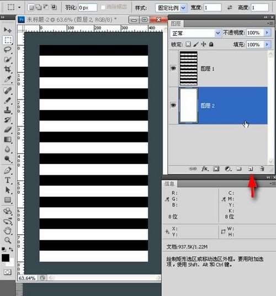The width and height of the screenshot is (276, 296).
Task: Switch to the 图层 layers tab
Action: tap(176, 23)
